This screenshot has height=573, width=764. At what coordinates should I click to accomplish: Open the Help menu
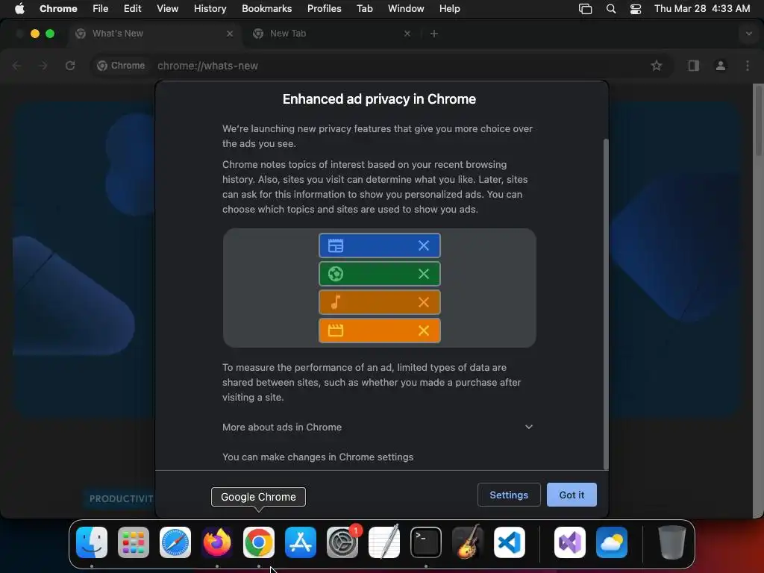tap(449, 8)
